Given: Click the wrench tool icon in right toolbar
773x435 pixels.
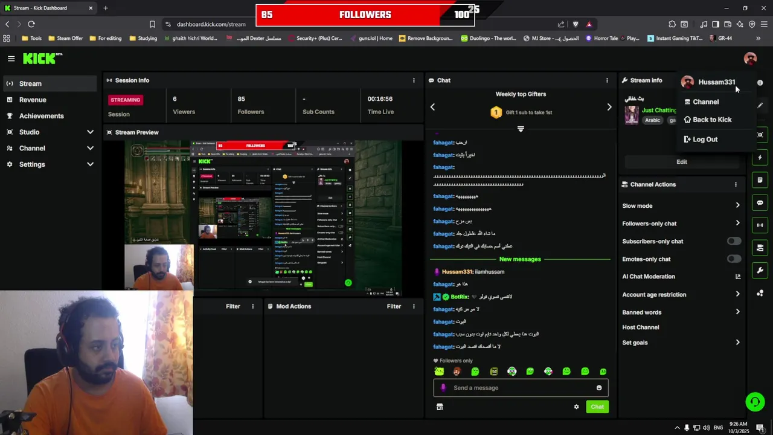Looking at the screenshot, I should [x=760, y=270].
